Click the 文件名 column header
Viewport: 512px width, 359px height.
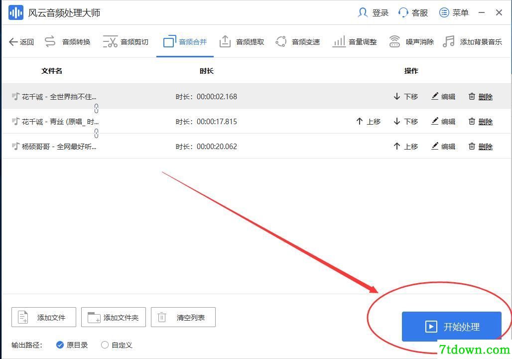[x=52, y=71]
